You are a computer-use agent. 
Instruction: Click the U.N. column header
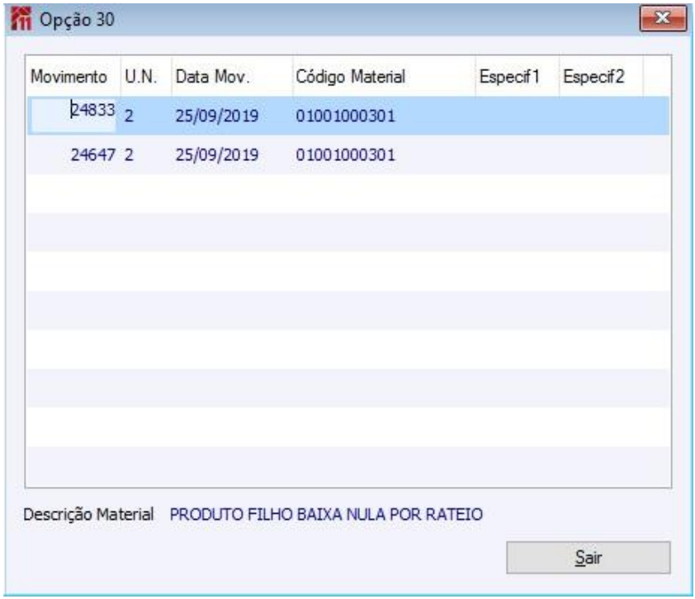tap(146, 76)
